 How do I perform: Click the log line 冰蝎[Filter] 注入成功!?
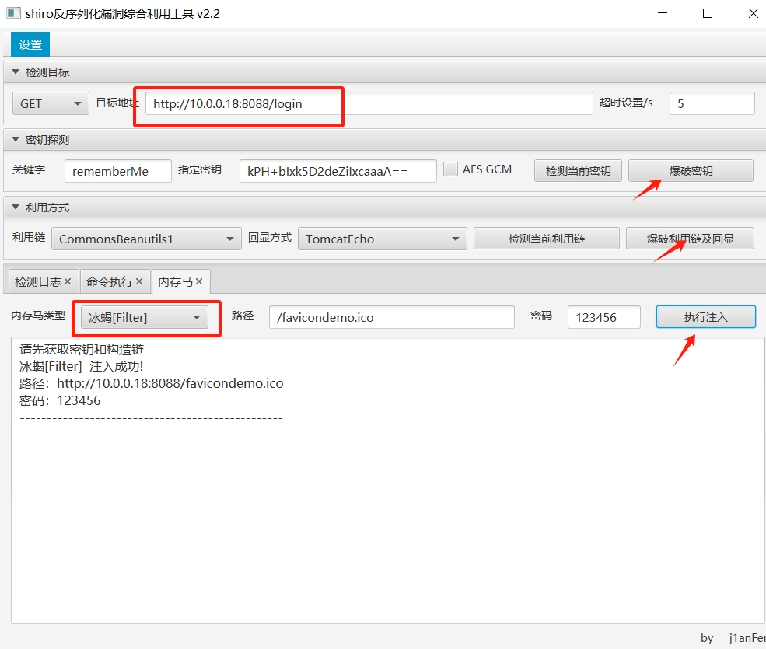[81, 366]
